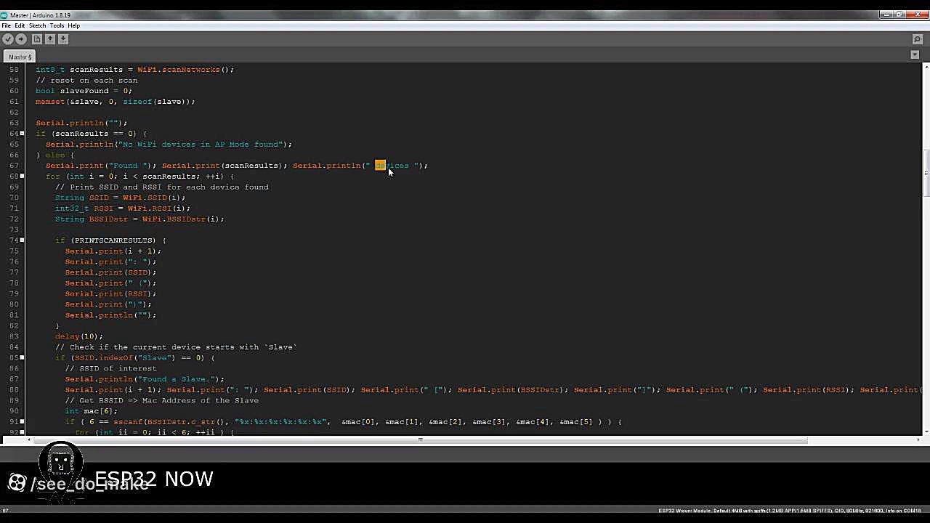930x523 pixels.
Task: Click the Arduino window title bar icon
Action: [4, 15]
